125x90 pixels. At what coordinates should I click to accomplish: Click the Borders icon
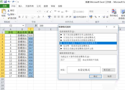pyautogui.click(x=32, y=17)
